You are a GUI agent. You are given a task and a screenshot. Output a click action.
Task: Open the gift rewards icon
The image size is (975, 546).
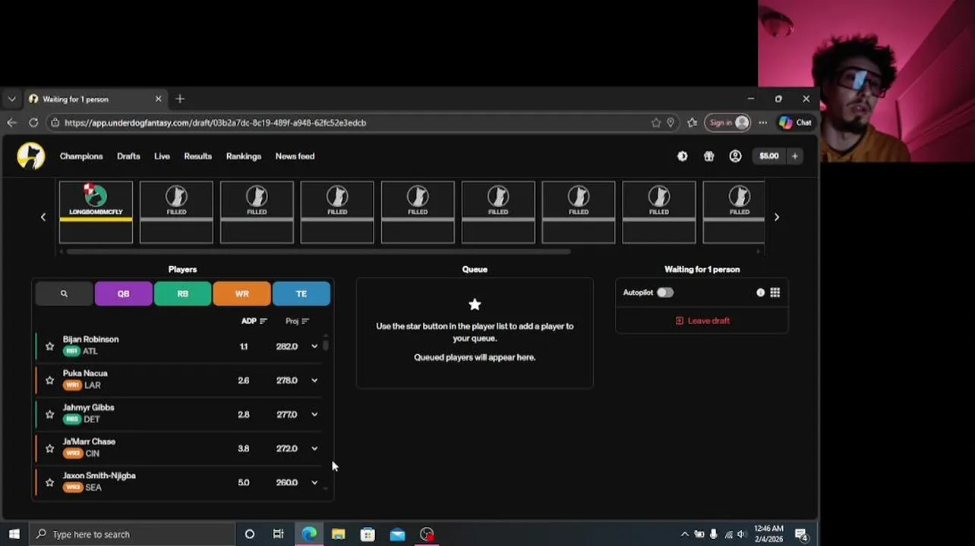click(708, 156)
